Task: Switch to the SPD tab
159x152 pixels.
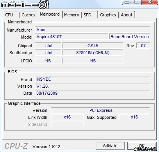Action: (x=89, y=15)
